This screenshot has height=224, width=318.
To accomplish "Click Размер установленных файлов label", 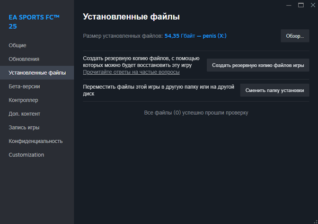I will (x=123, y=36).
